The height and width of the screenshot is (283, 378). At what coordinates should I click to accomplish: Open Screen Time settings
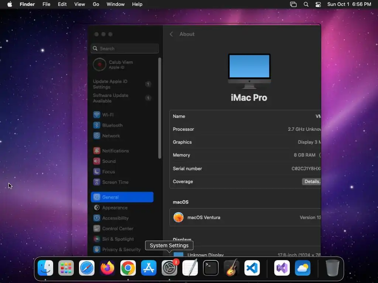tap(122, 182)
